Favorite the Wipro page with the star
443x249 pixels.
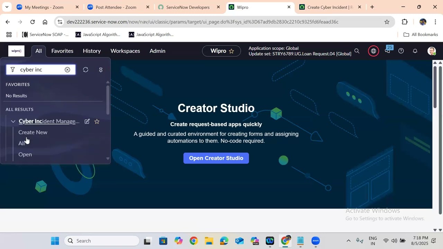(x=232, y=51)
